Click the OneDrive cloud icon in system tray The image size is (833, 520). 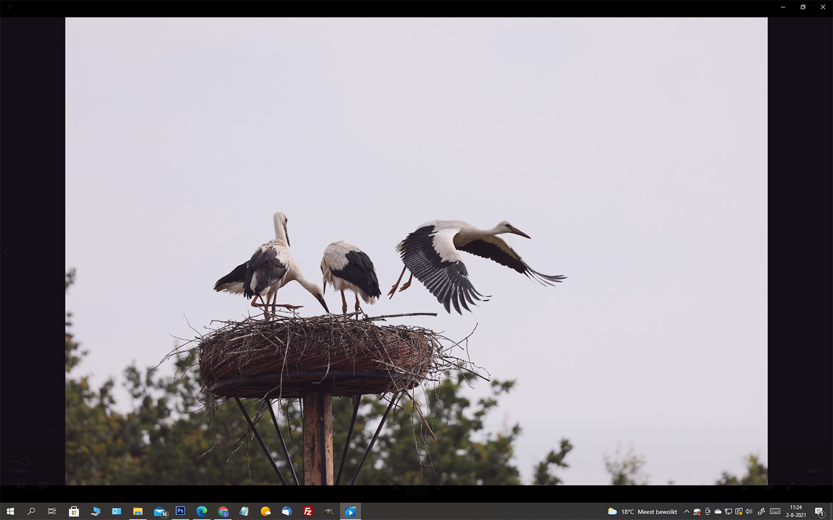point(718,511)
